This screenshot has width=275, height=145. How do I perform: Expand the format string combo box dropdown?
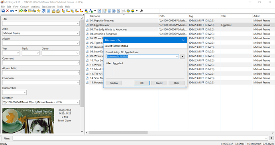[177, 56]
